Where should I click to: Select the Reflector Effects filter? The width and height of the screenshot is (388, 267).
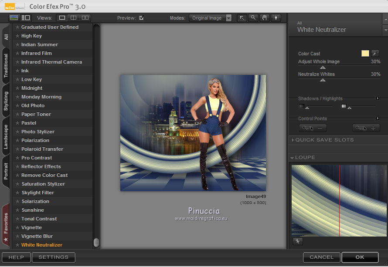point(53,166)
